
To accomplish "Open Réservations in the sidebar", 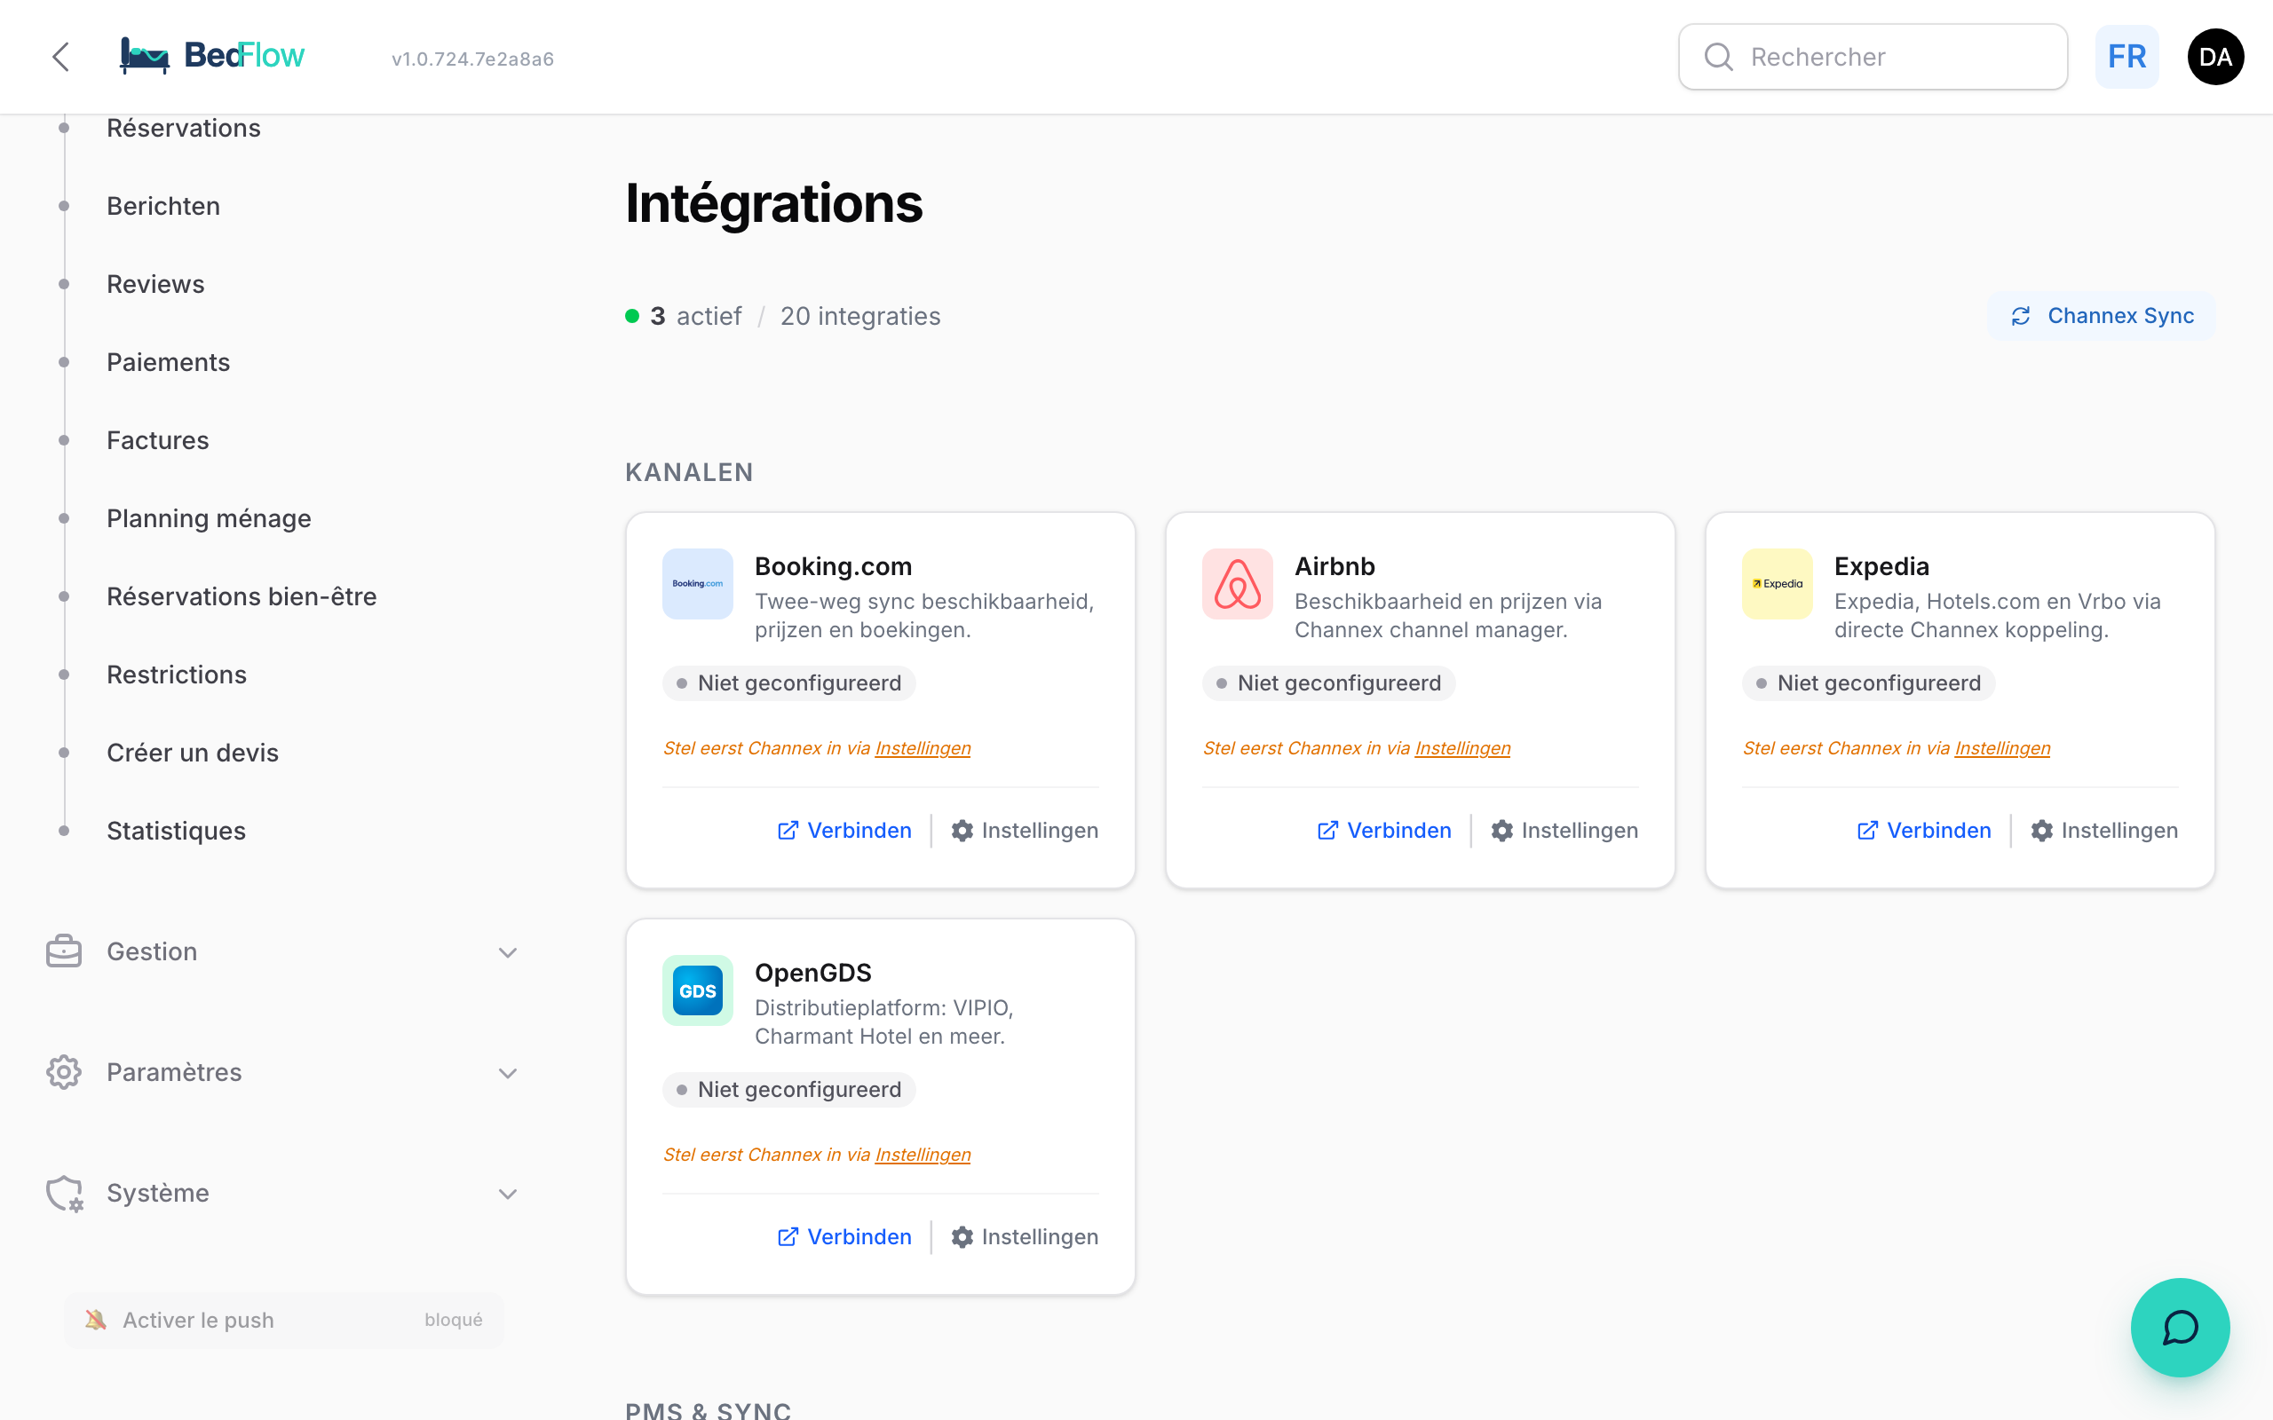I will pyautogui.click(x=183, y=128).
